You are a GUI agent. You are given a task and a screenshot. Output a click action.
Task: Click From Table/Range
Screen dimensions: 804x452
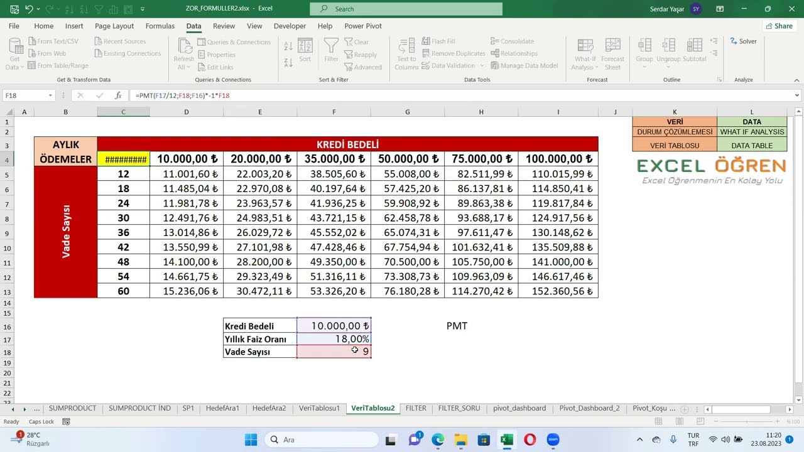pyautogui.click(x=58, y=65)
